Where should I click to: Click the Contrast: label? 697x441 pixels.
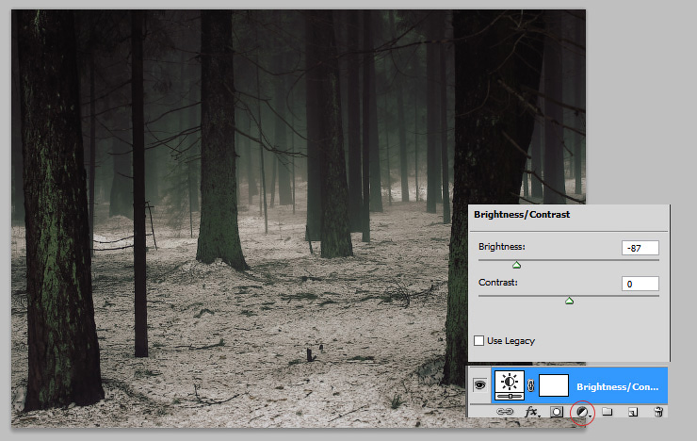[x=498, y=283]
